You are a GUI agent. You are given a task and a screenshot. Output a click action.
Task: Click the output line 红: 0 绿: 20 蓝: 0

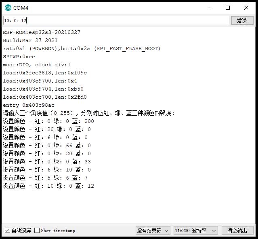pyautogui.click(x=47, y=153)
